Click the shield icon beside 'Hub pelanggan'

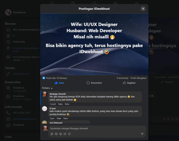tap(8, 88)
